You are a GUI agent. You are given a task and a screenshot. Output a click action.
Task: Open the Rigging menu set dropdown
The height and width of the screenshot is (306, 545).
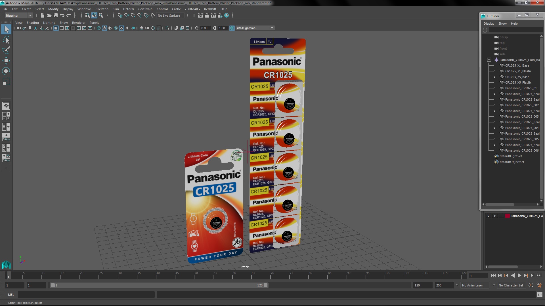pyautogui.click(x=19, y=16)
